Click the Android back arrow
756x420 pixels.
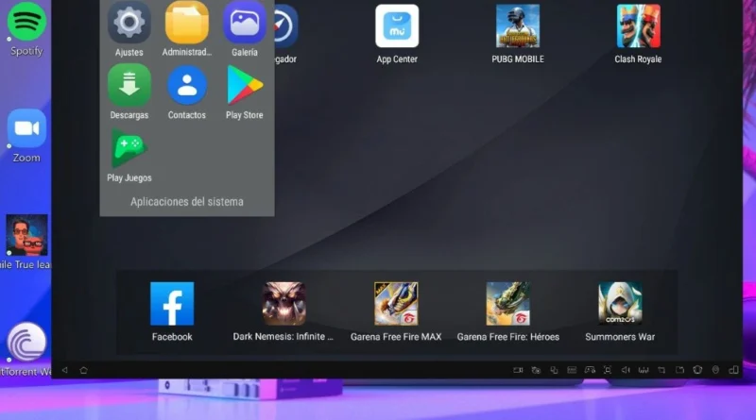64,370
